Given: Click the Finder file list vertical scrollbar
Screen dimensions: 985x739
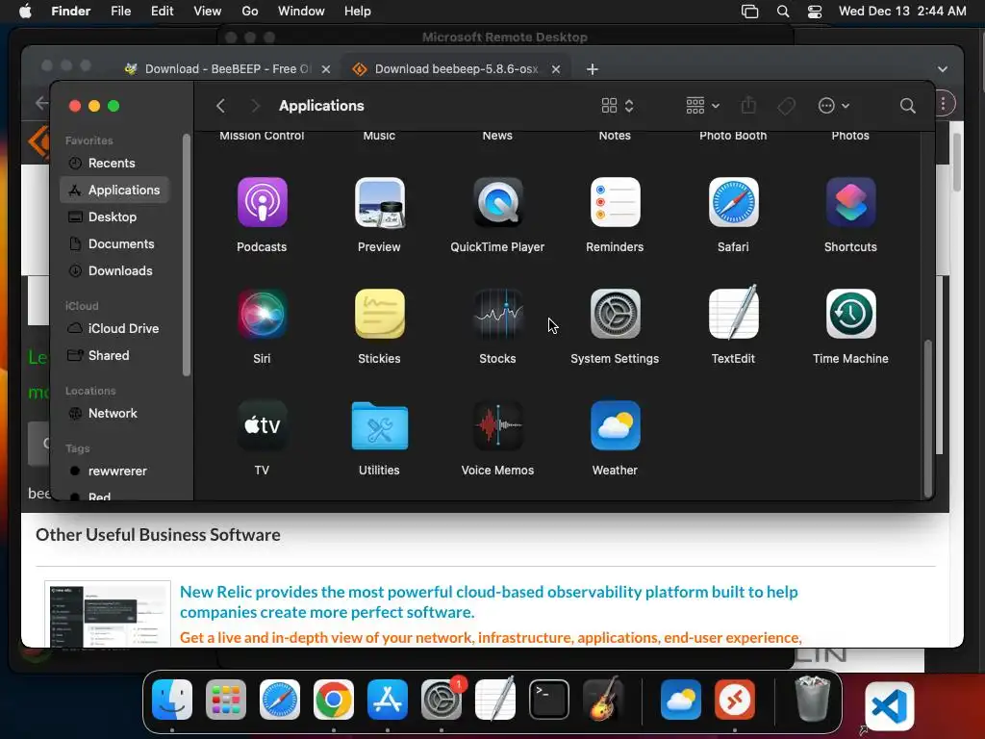Looking at the screenshot, I should click(x=928, y=419).
